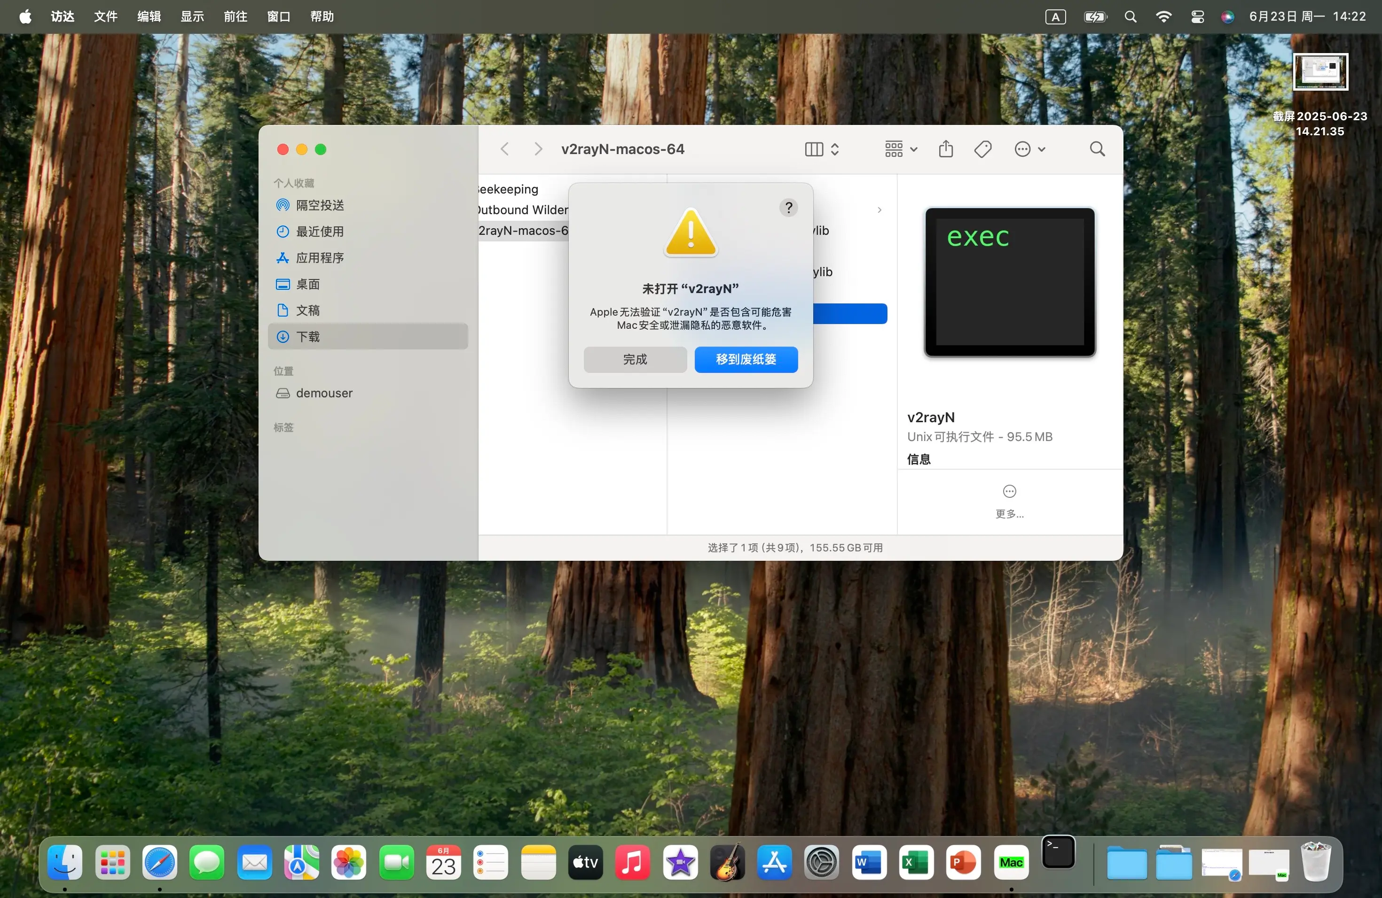
Task: Expand the folder chevron in second column
Action: 879,210
